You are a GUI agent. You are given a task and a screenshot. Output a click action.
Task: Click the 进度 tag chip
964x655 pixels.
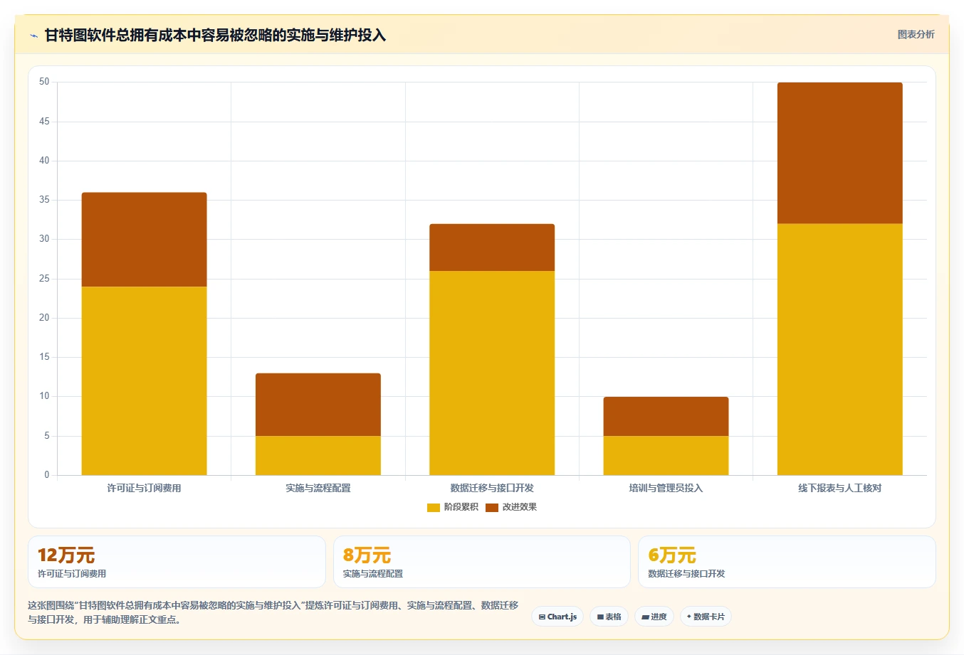click(x=654, y=617)
